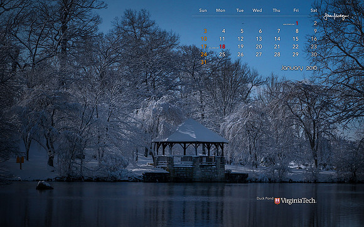Click orange Sunday date 24
Screen dimensions: 364x227
204,55
